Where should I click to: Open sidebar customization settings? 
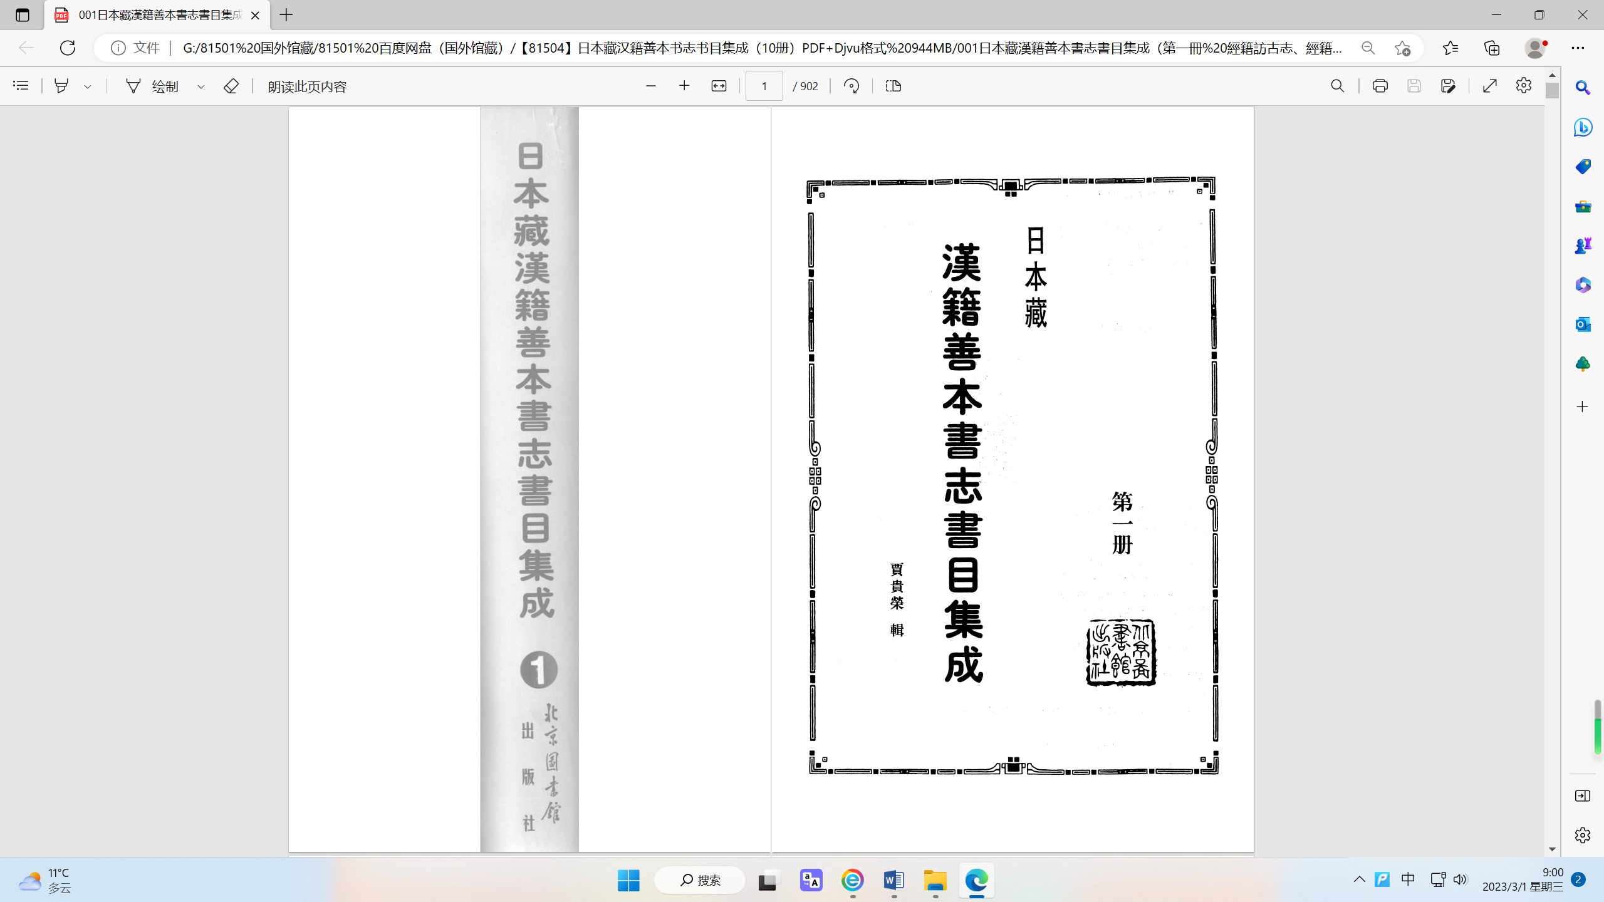[1583, 835]
